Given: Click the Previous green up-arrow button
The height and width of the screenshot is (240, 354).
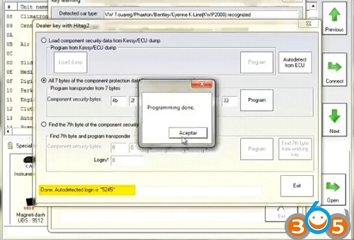Looking at the screenshot, I should 334,19.
